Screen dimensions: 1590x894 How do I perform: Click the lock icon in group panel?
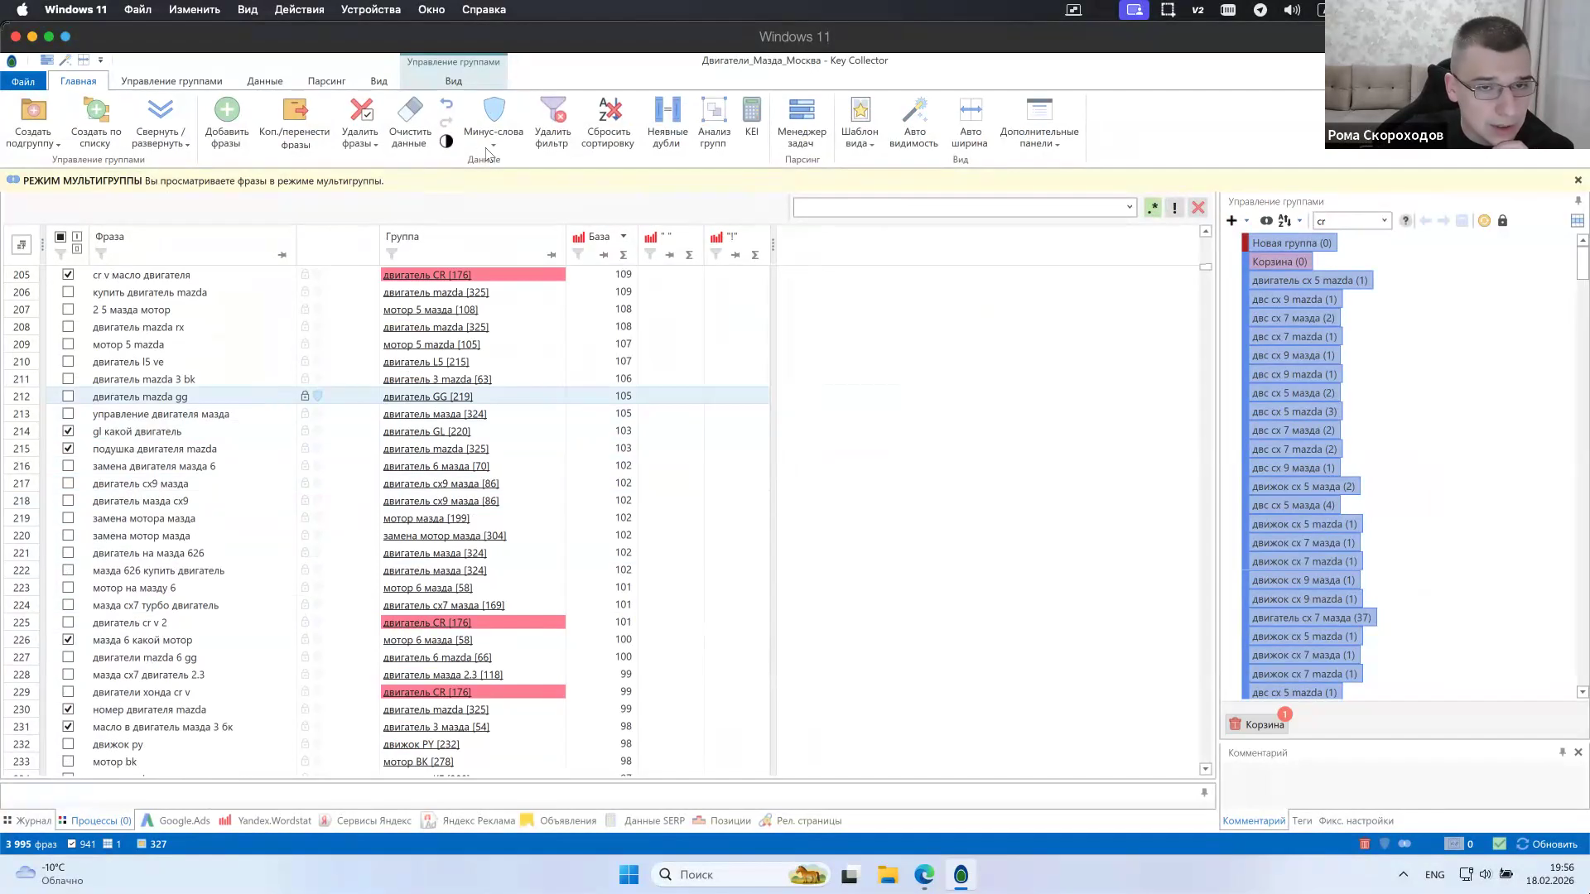[x=1502, y=221]
